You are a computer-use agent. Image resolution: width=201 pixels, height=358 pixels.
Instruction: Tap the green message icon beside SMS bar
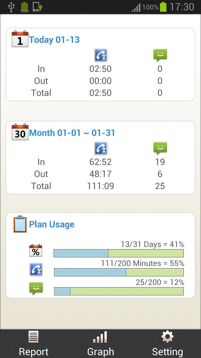click(x=36, y=288)
